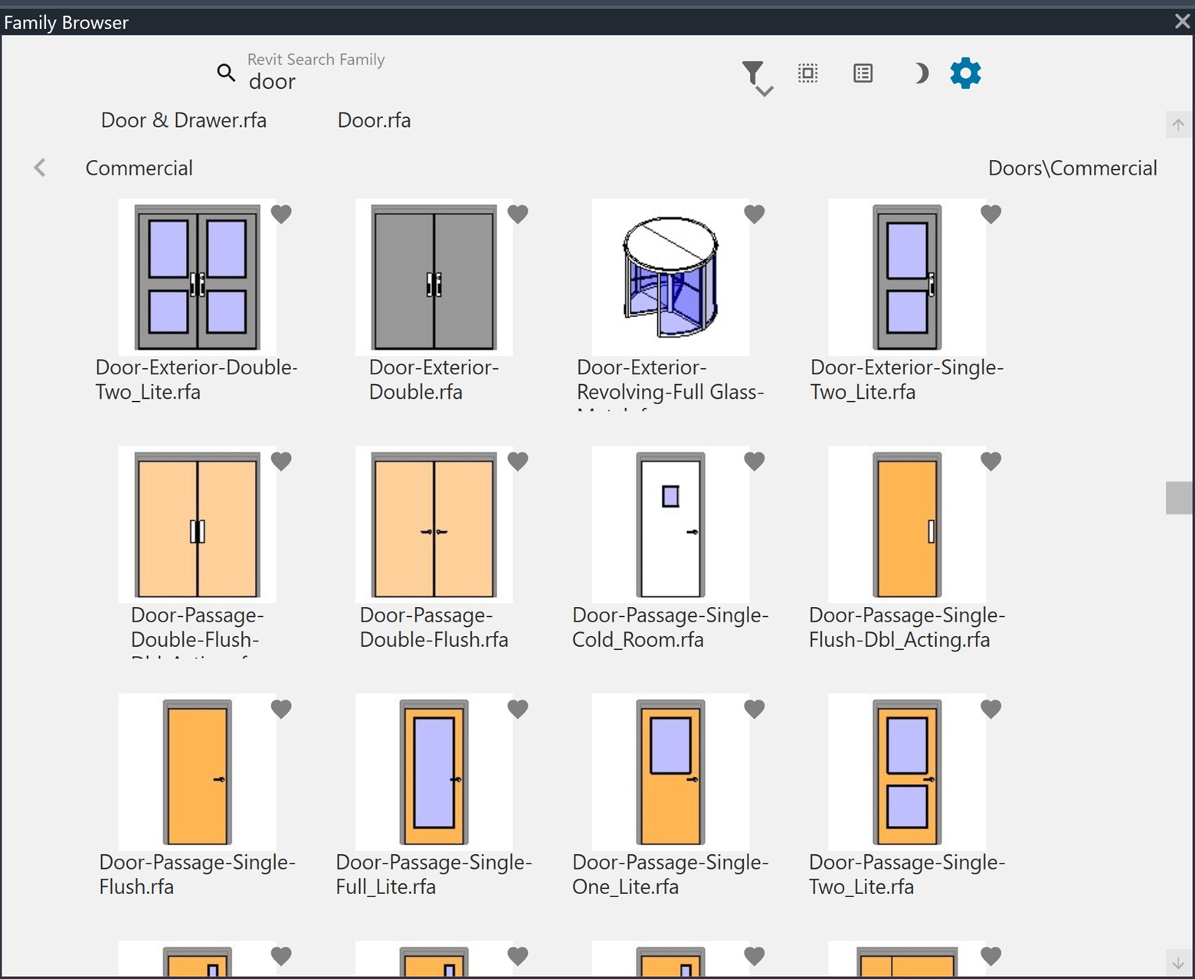Select Door-Exterior-Single-Two_Lite thumbnail
Viewport: 1195px width, 979px height.
[908, 277]
